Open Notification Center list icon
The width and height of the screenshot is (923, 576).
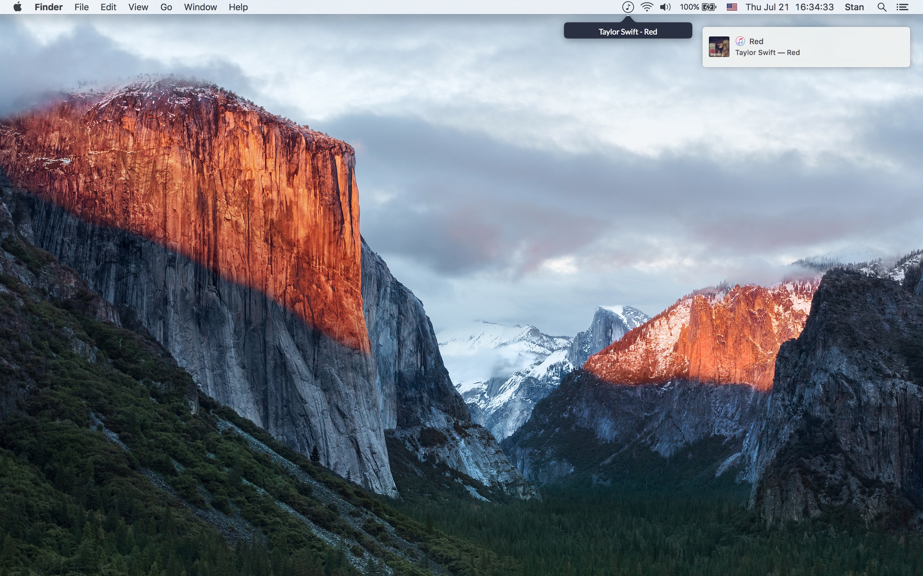[902, 7]
